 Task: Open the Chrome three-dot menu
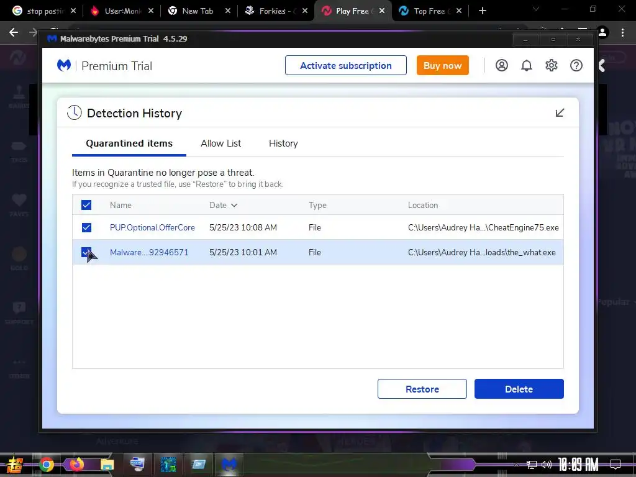point(622,32)
